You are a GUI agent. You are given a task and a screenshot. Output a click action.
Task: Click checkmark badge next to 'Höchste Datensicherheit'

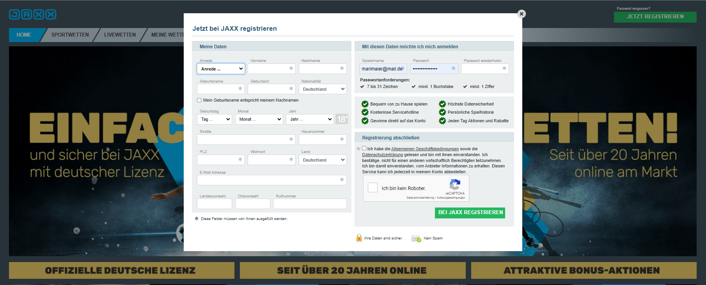(442, 104)
